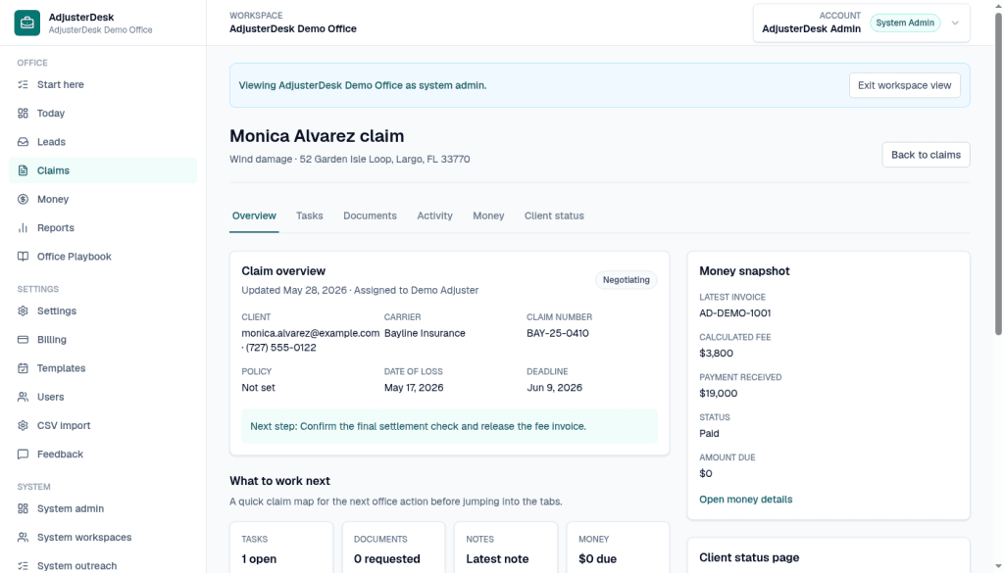Click the Leads inbox icon
This screenshot has height=573, width=1004.
click(24, 142)
